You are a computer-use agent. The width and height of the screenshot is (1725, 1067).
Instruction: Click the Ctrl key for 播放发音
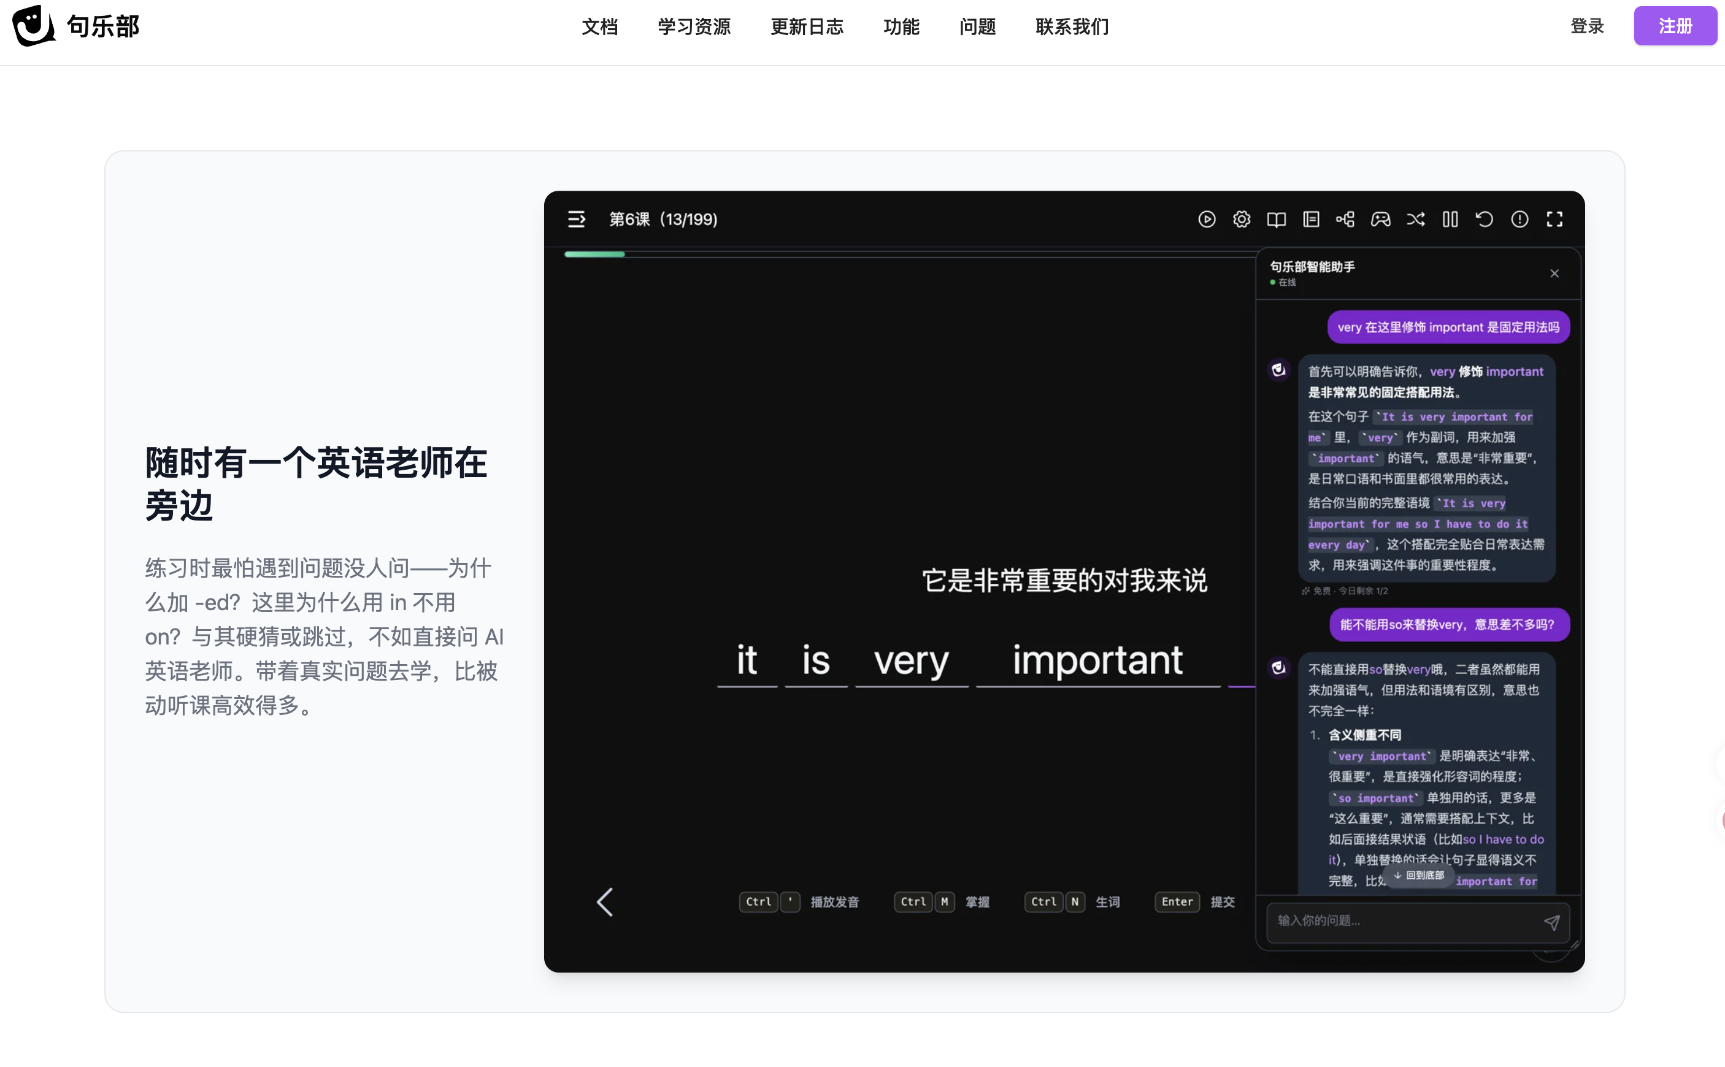(x=758, y=901)
